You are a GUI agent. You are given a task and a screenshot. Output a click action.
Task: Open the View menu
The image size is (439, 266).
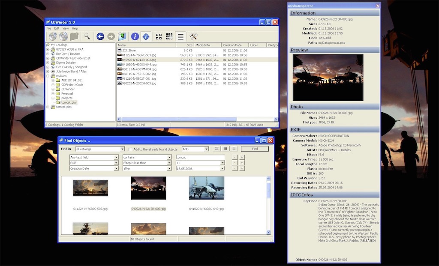click(66, 28)
